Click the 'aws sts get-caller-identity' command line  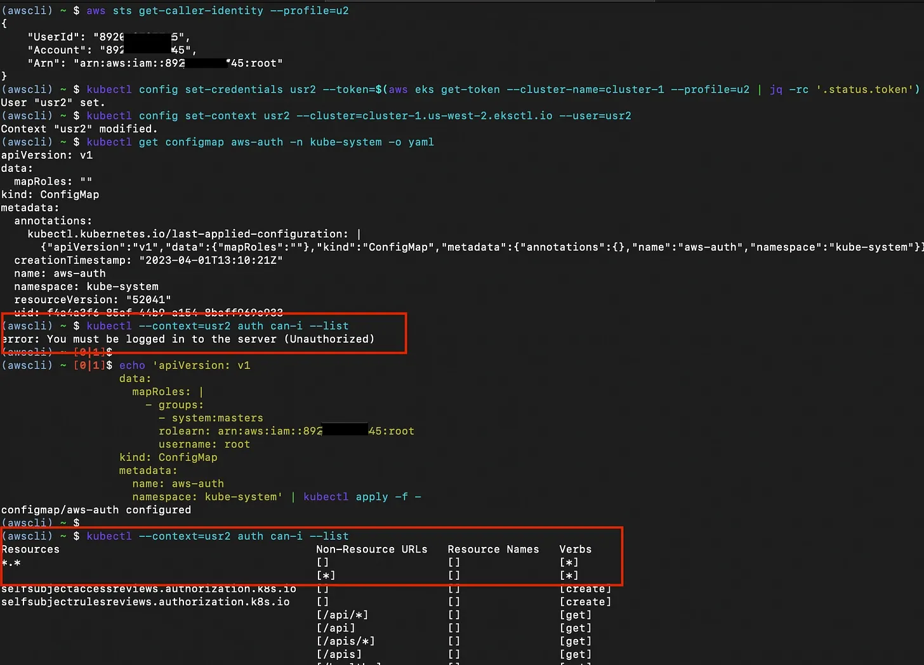[x=218, y=11]
